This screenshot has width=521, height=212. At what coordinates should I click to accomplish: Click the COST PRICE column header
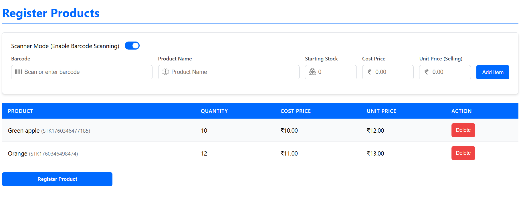click(295, 111)
